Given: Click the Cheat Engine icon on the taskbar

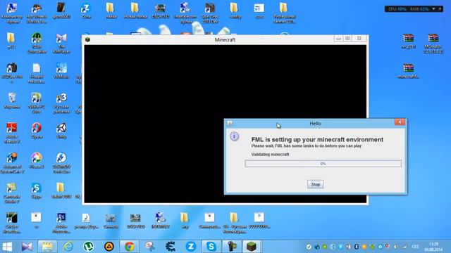Looking at the screenshot, I should (171, 247).
